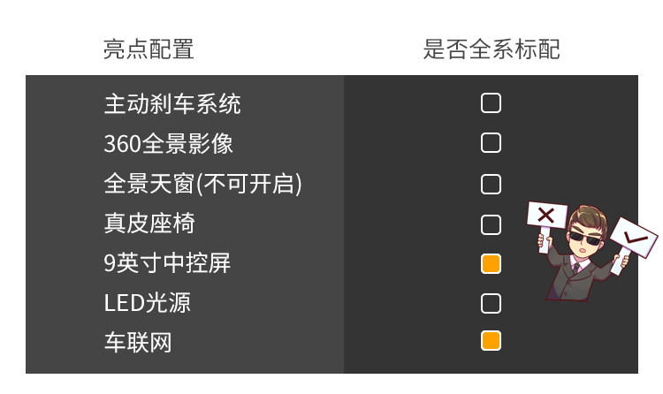Click the checkmark sign held by character
The image size is (663, 394).
click(633, 237)
